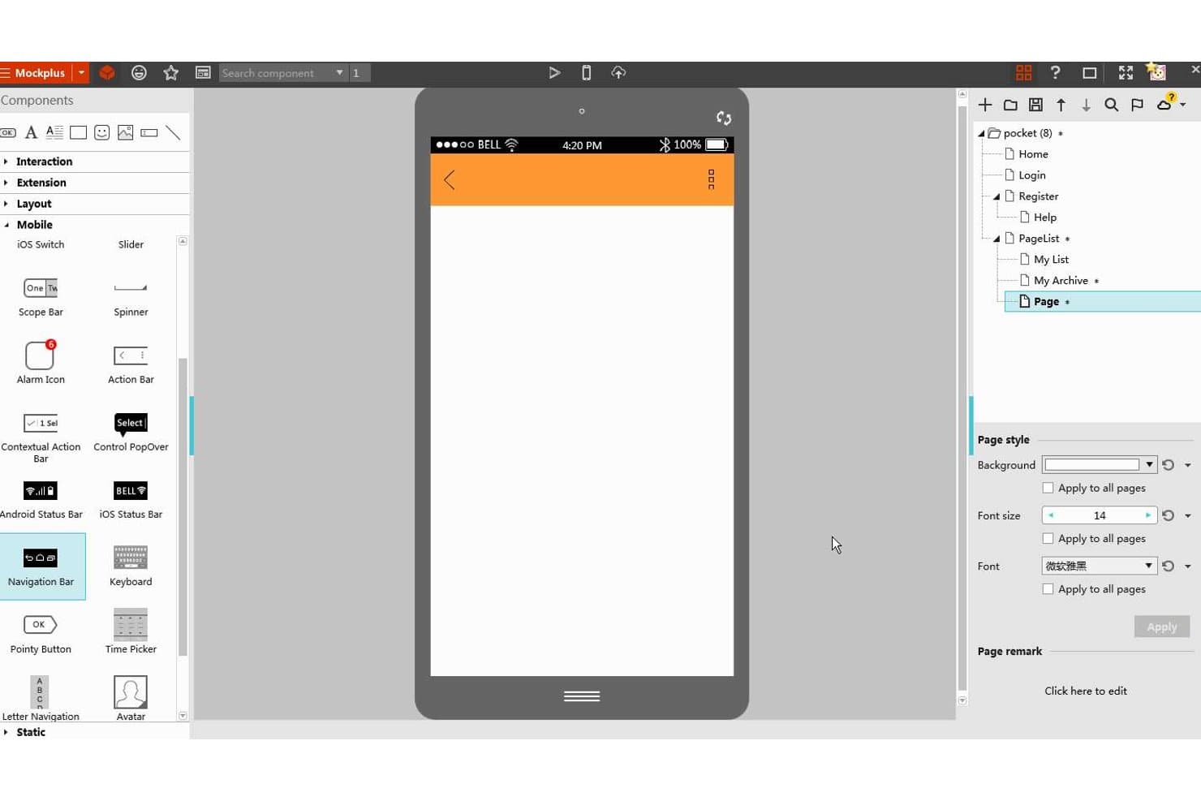Start the prototype preview play button

[x=554, y=73]
